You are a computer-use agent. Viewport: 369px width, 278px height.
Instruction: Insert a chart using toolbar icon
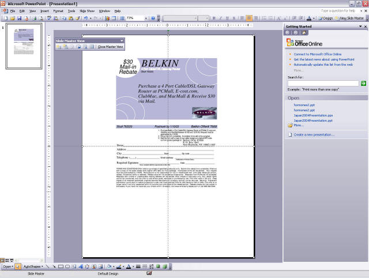tap(107, 18)
